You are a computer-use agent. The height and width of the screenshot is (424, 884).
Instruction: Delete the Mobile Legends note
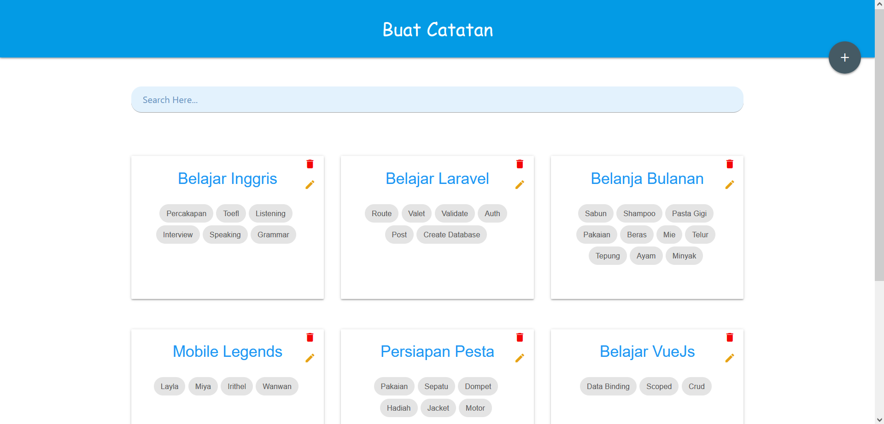click(x=310, y=338)
